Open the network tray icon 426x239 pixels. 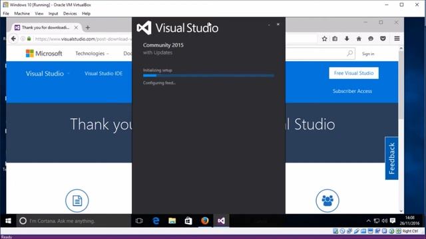coord(377,221)
